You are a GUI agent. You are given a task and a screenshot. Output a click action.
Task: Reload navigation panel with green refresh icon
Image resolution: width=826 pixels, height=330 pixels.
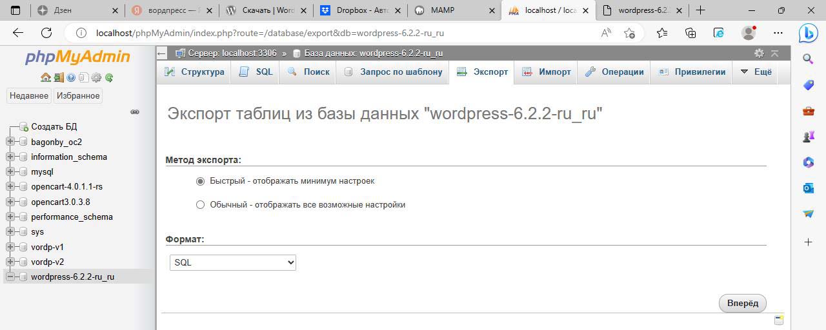(109, 77)
